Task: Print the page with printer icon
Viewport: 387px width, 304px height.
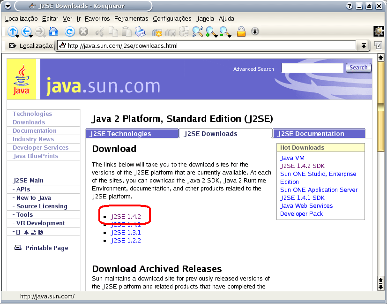Action: [140, 31]
